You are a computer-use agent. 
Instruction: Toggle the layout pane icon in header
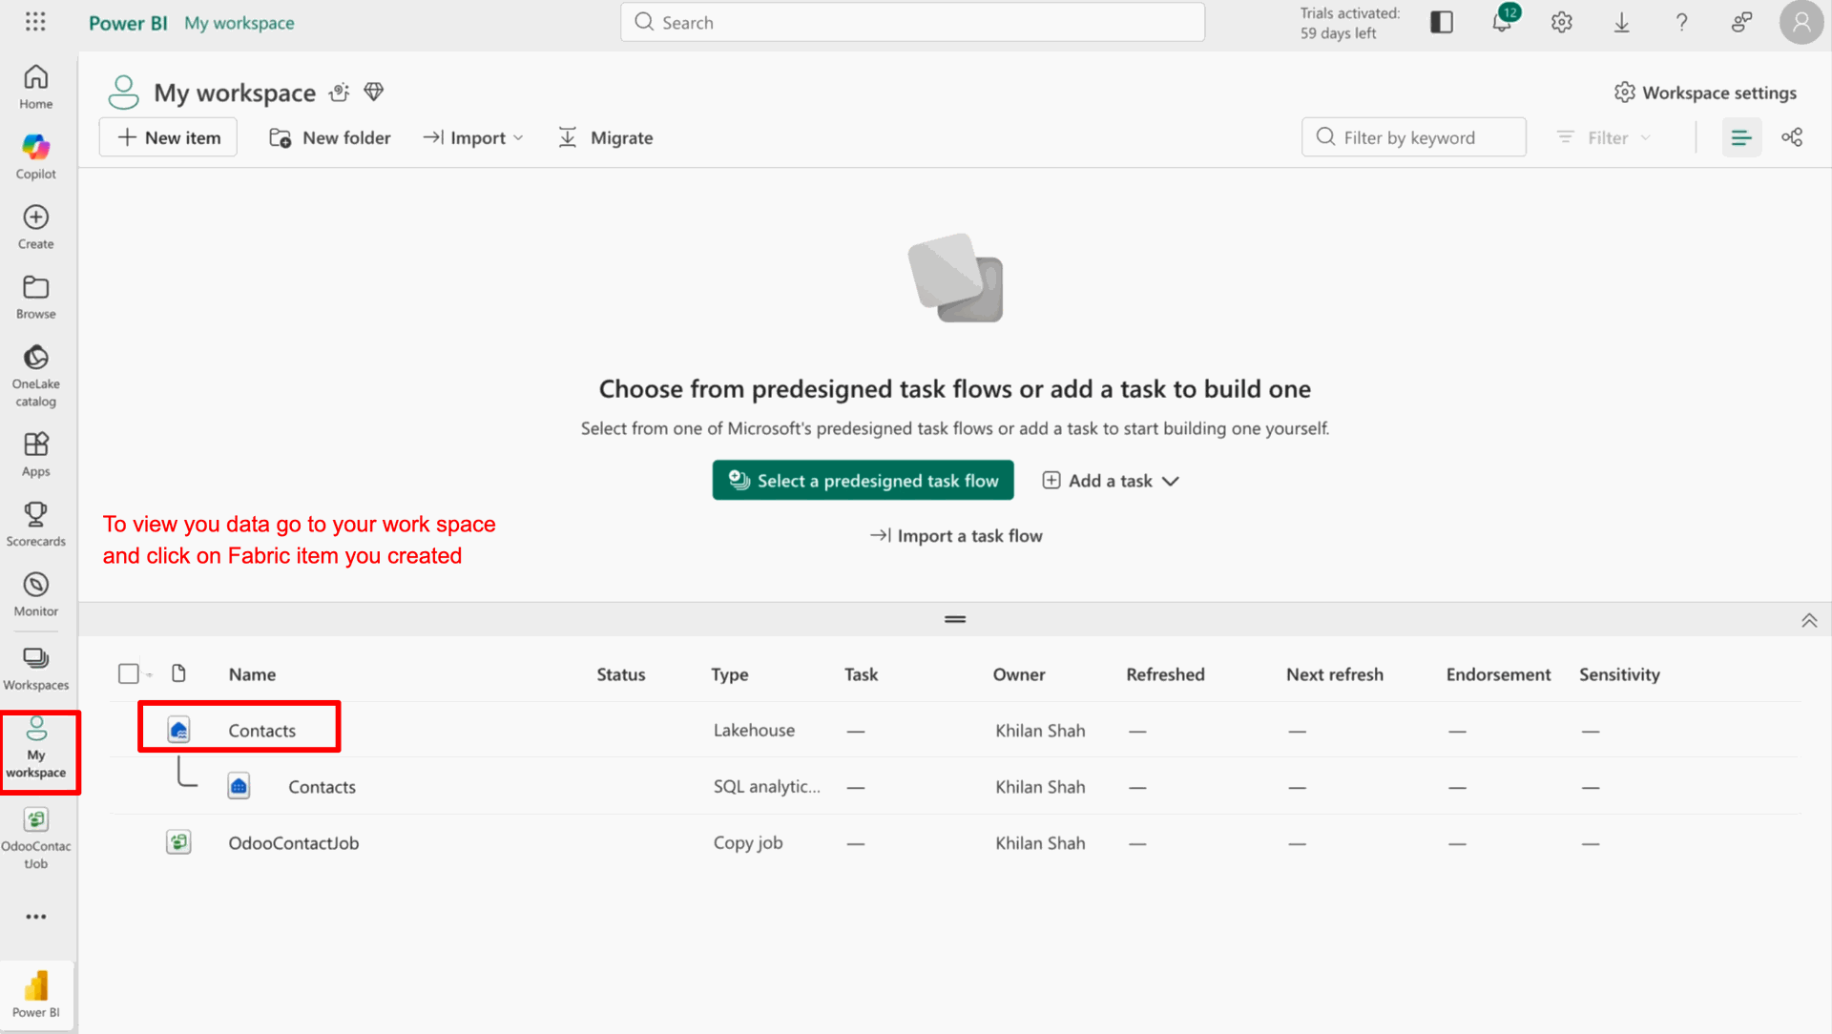[1442, 22]
